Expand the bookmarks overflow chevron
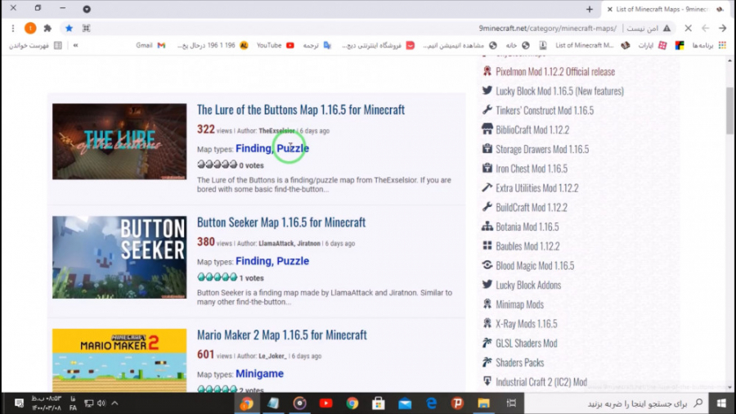This screenshot has height=414, width=736. coord(75,45)
